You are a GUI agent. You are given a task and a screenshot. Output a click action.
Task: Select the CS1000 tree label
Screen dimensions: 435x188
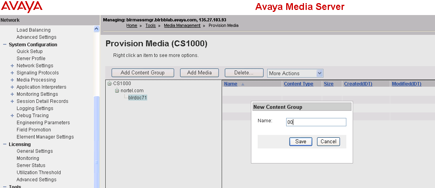coord(122,84)
